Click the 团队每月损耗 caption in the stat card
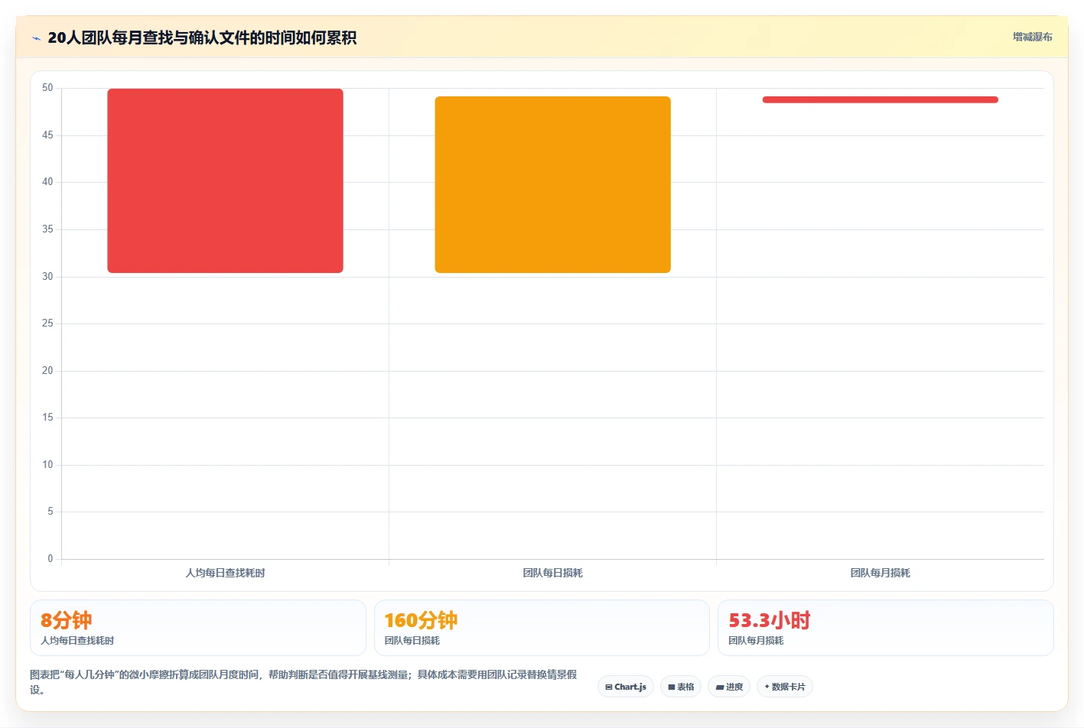Screen dimensions: 1084x728 click(x=756, y=641)
